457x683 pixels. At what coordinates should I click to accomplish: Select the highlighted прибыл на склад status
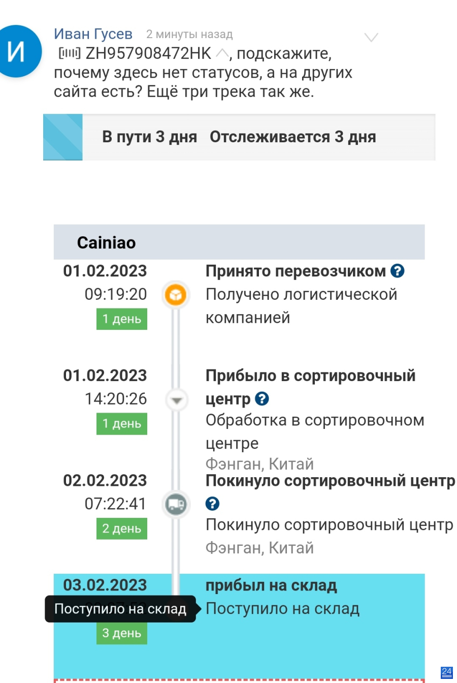pyautogui.click(x=271, y=585)
